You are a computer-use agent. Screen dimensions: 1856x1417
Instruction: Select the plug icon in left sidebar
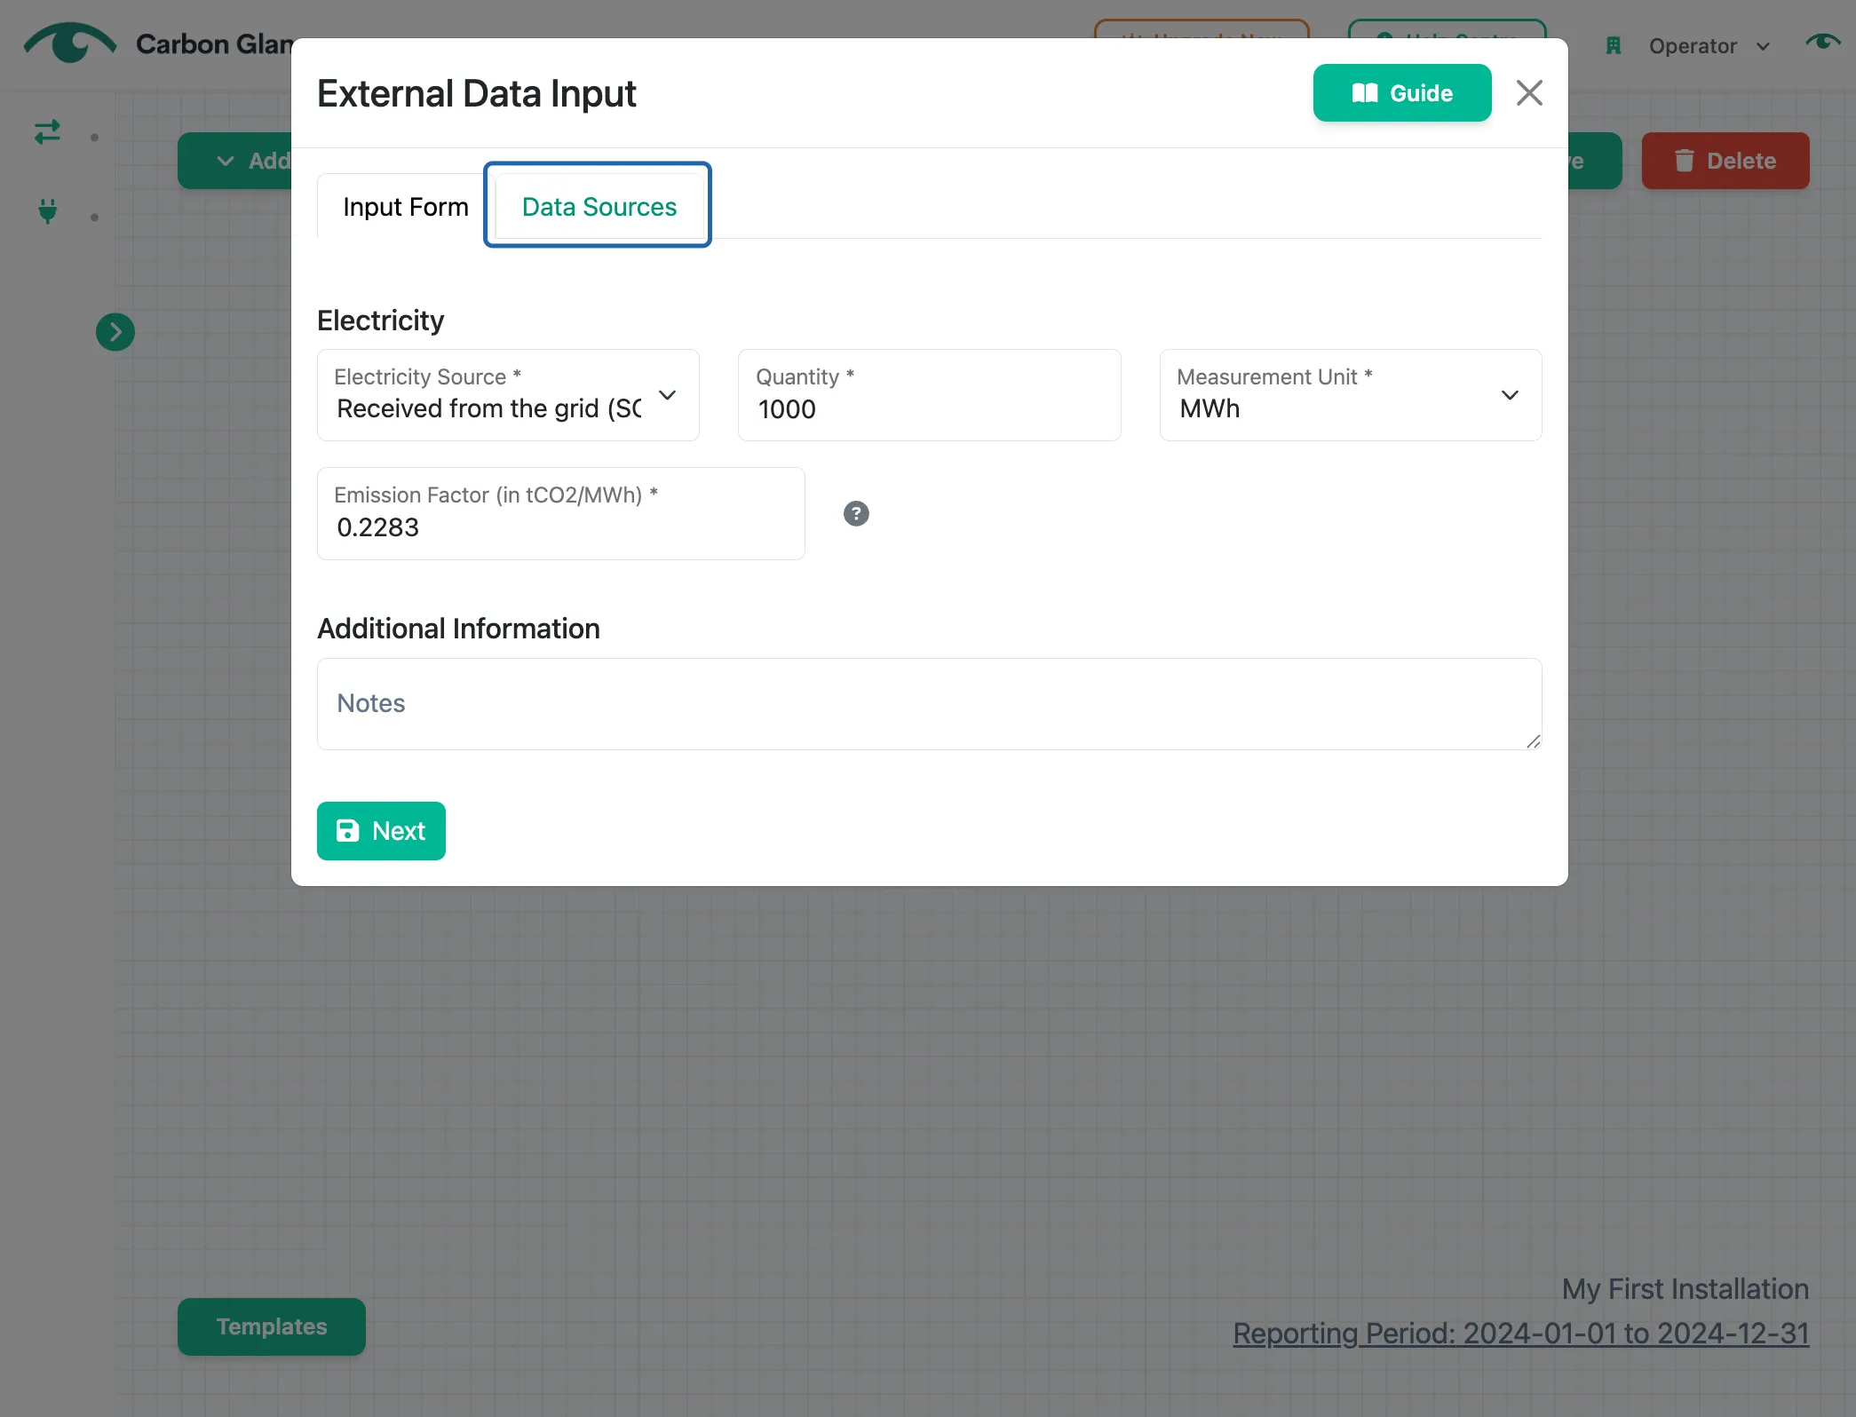tap(48, 211)
